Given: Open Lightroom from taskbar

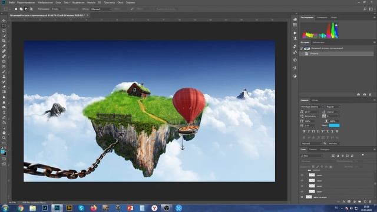Looking at the screenshot, I should (45, 208).
